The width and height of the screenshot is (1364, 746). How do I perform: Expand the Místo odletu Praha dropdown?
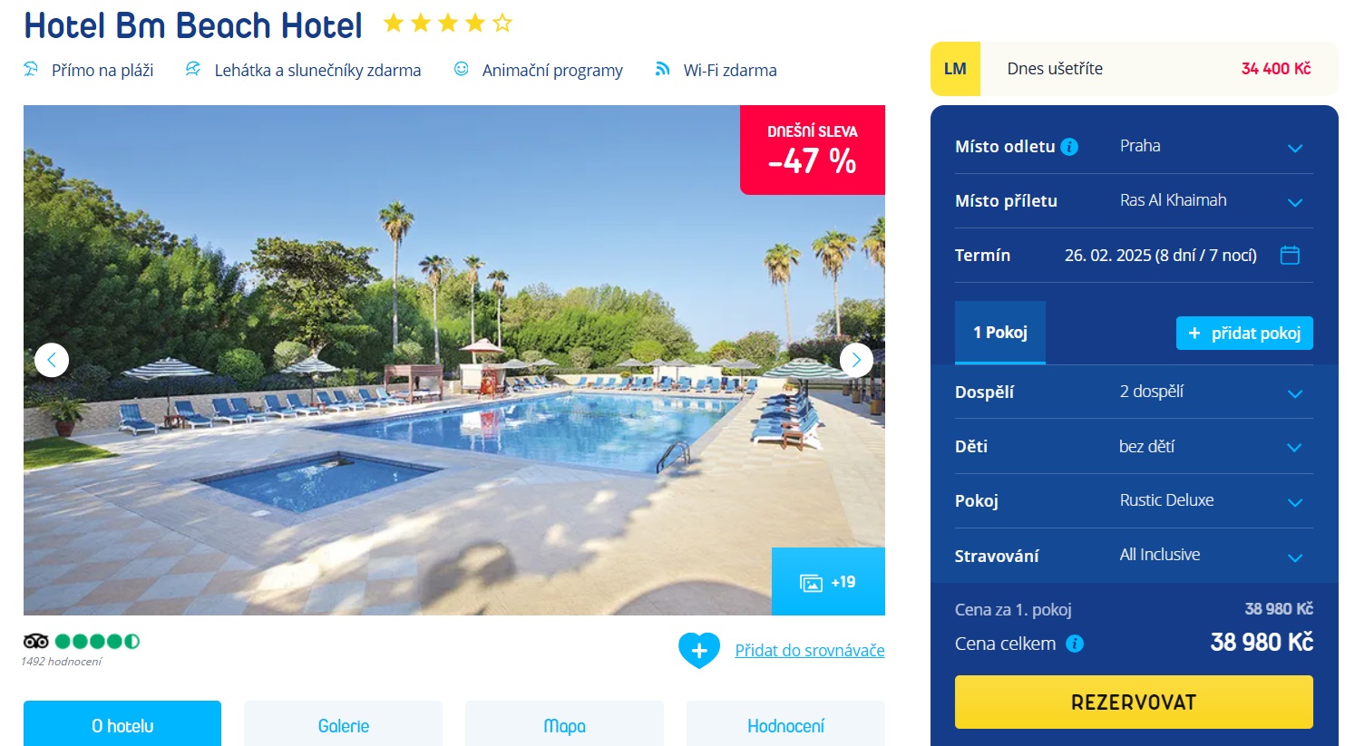point(1134,146)
